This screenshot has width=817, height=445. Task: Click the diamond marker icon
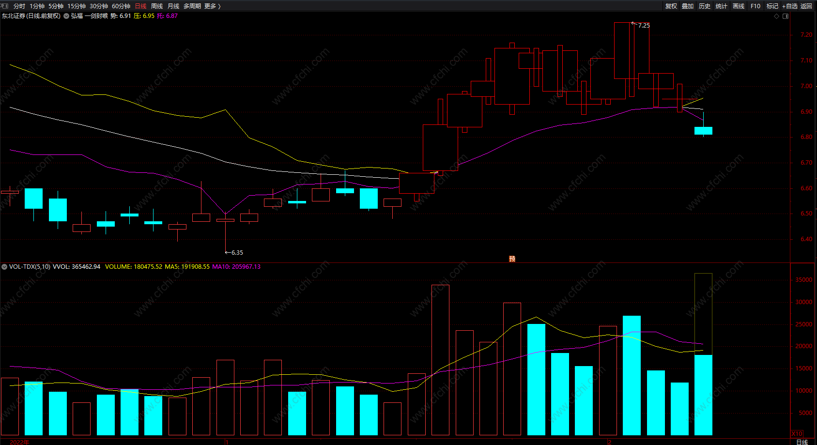777,16
